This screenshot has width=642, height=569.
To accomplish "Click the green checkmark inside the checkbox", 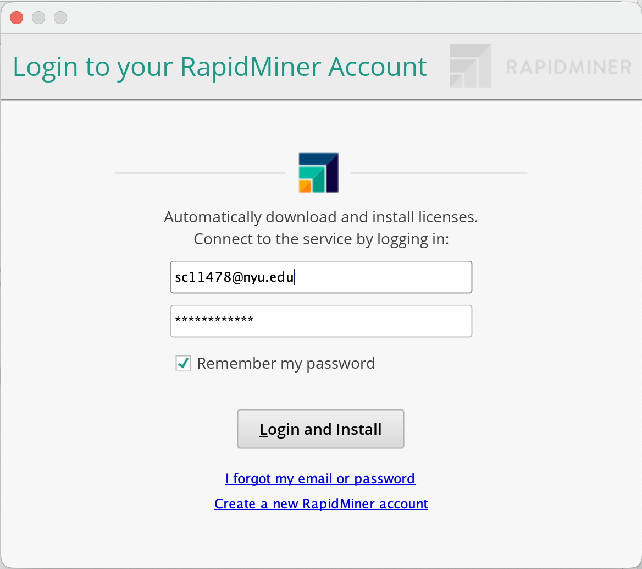I will click(x=183, y=363).
